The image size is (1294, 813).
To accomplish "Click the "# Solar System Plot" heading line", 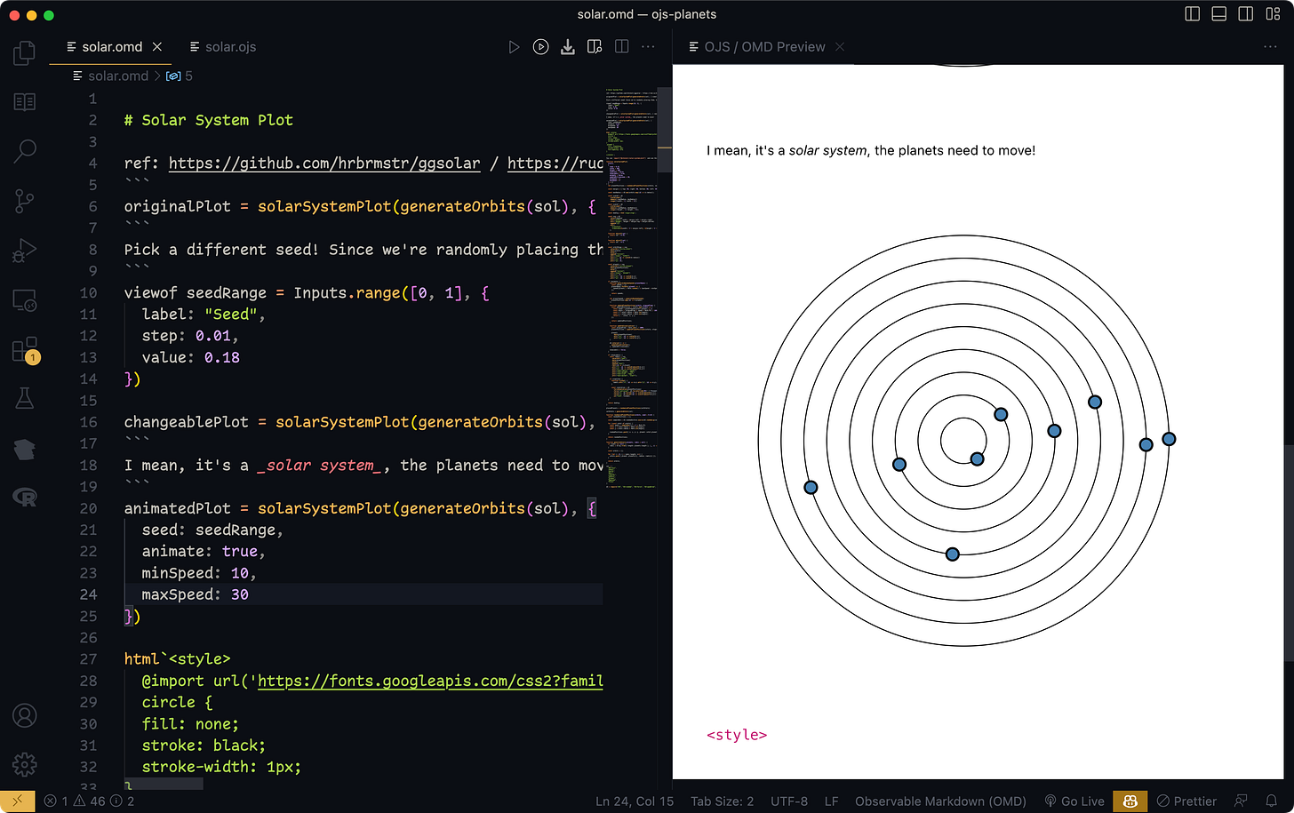I will (209, 120).
